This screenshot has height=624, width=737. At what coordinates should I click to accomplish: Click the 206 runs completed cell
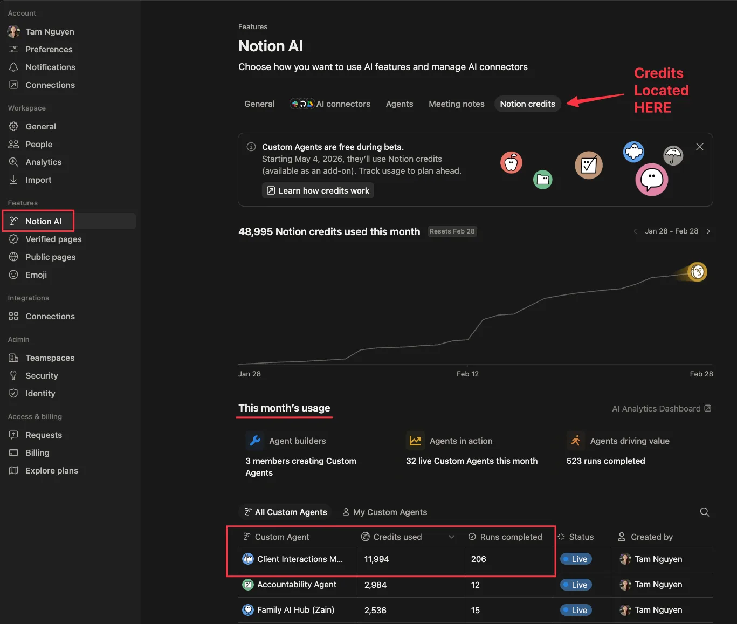coord(508,559)
